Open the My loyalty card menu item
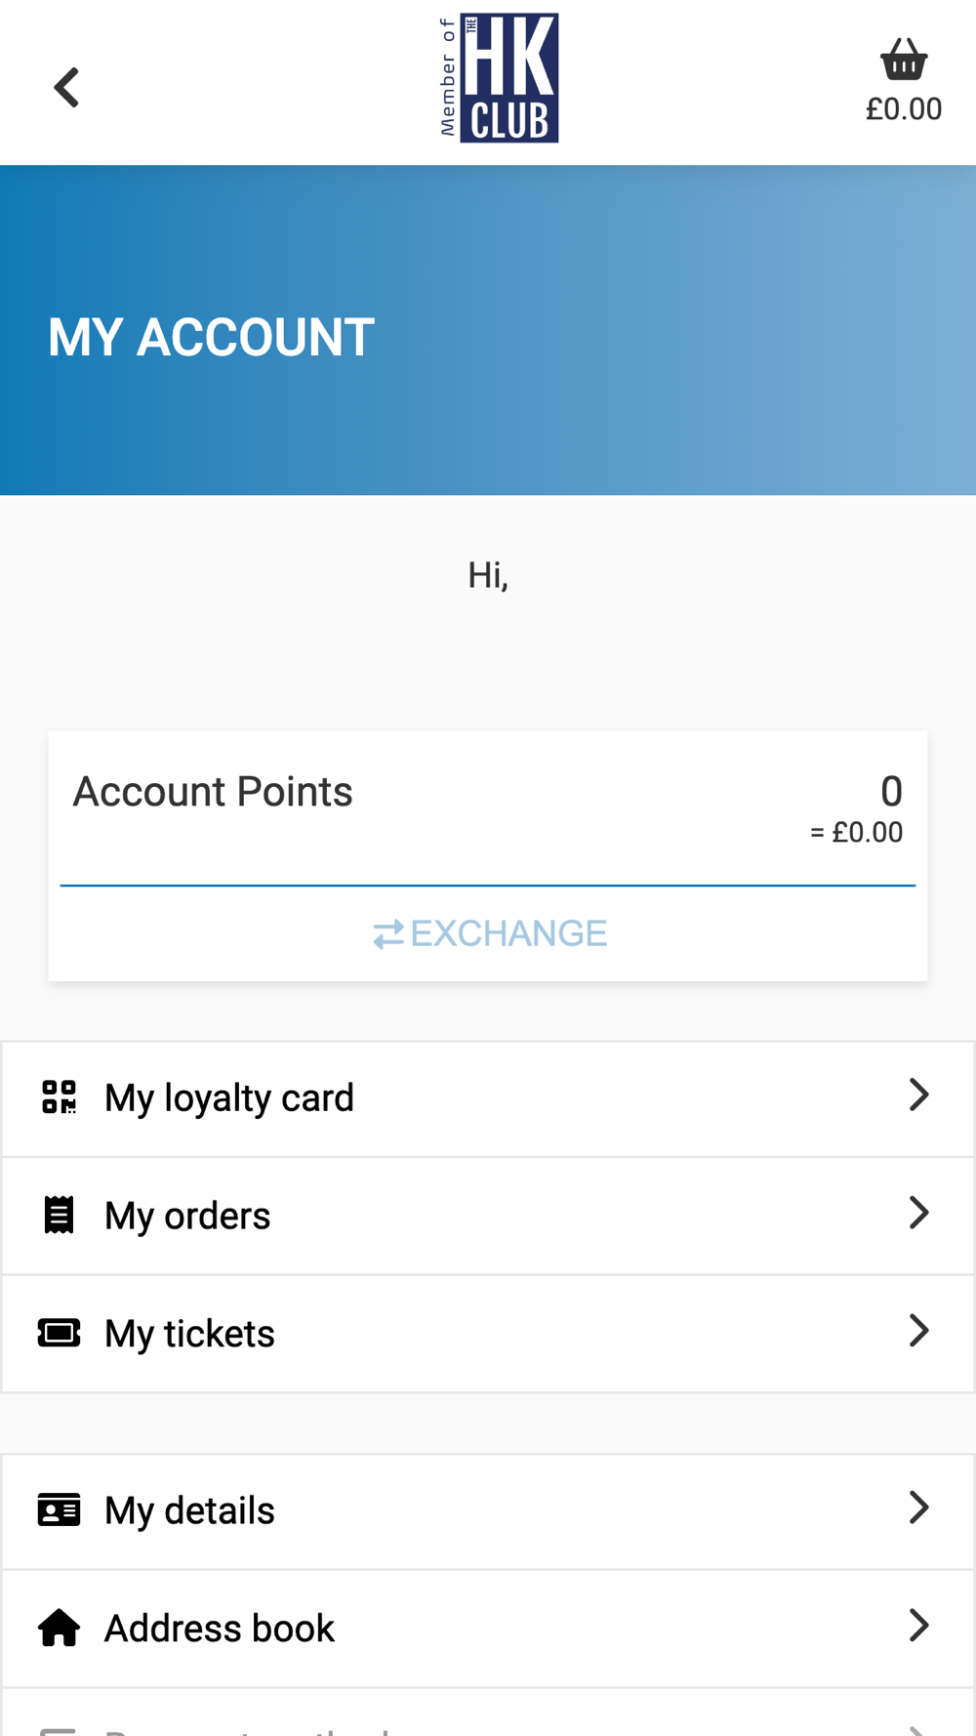 [229, 1098]
